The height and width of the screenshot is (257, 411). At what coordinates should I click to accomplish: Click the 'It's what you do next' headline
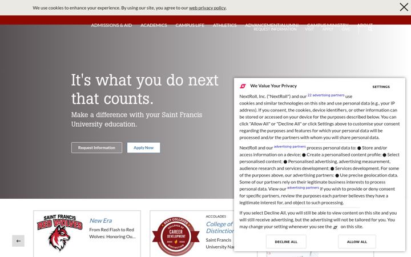(144, 89)
